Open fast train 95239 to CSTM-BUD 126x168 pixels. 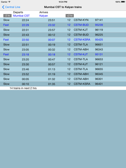(x=63, y=25)
